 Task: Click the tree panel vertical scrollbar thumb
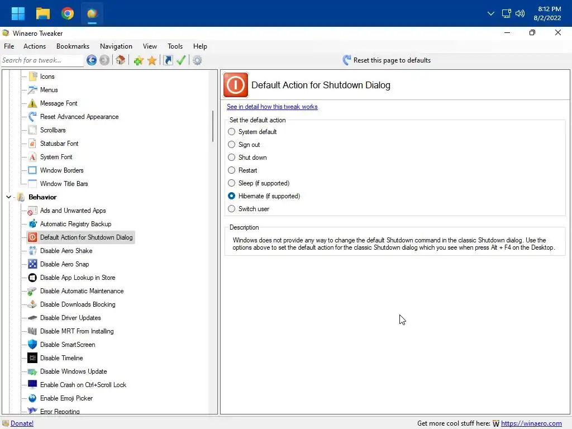coord(213,126)
